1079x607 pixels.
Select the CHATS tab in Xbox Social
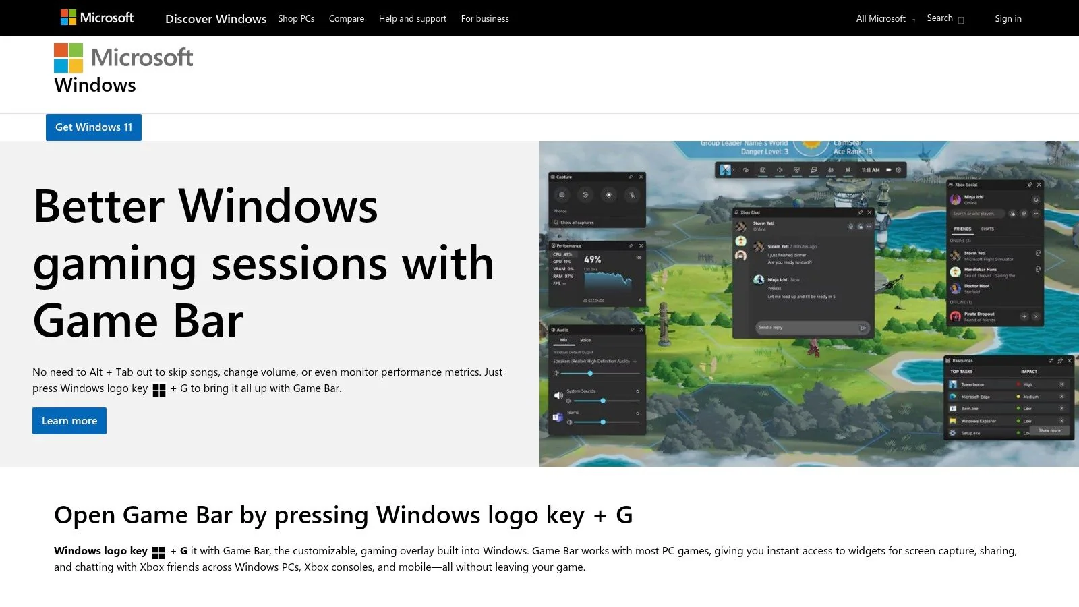tap(987, 229)
